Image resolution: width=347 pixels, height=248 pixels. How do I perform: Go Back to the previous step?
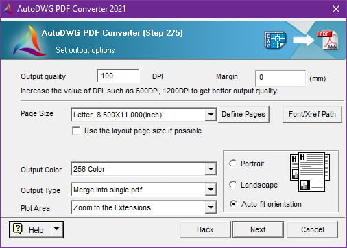[205, 229]
